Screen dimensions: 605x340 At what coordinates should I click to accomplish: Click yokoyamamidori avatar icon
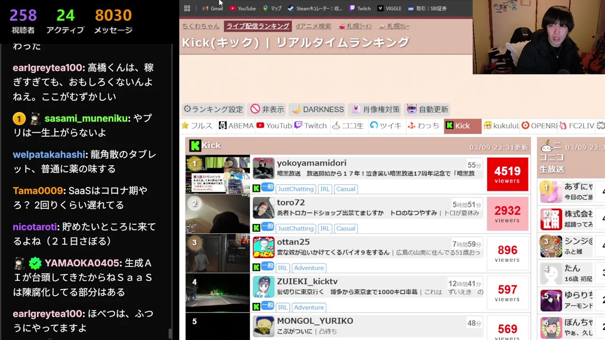coord(263,168)
